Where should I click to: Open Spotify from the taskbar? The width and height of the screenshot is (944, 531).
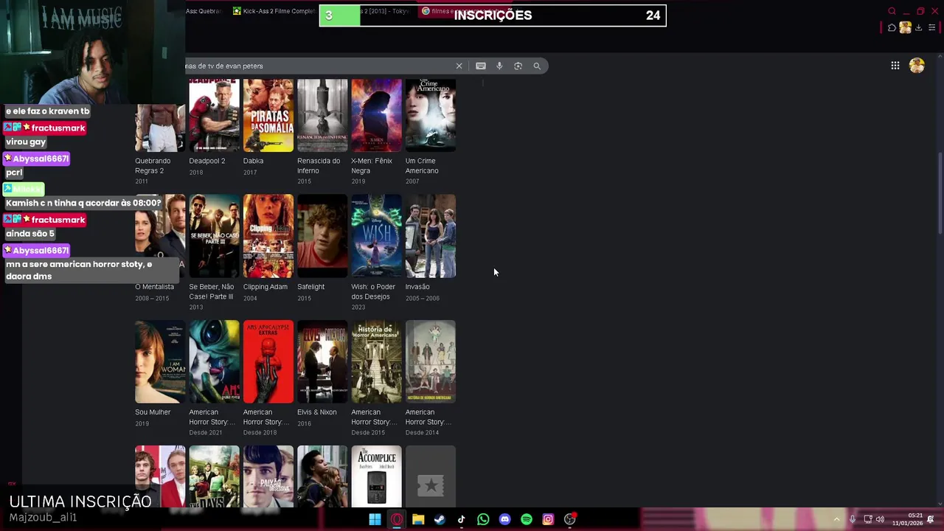pyautogui.click(x=527, y=519)
